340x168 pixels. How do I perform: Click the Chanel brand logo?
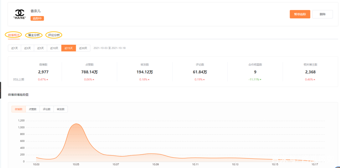point(19,14)
